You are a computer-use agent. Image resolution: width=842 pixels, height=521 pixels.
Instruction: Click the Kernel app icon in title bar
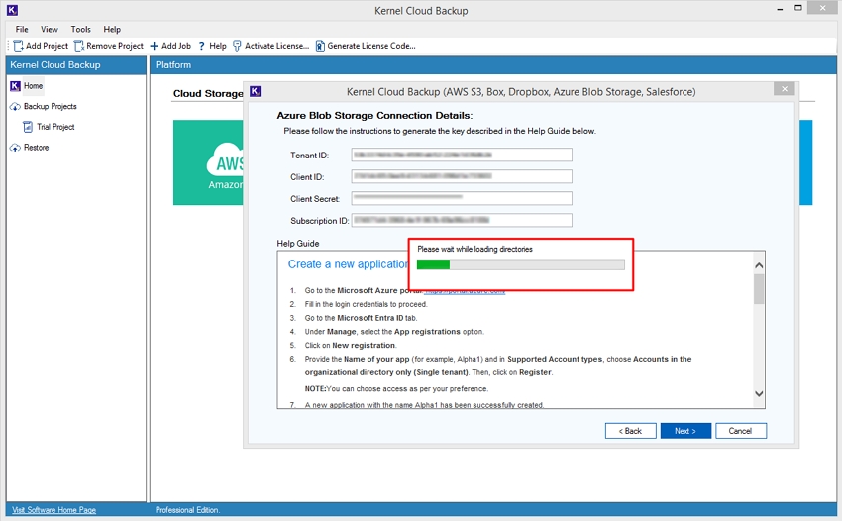click(x=12, y=10)
